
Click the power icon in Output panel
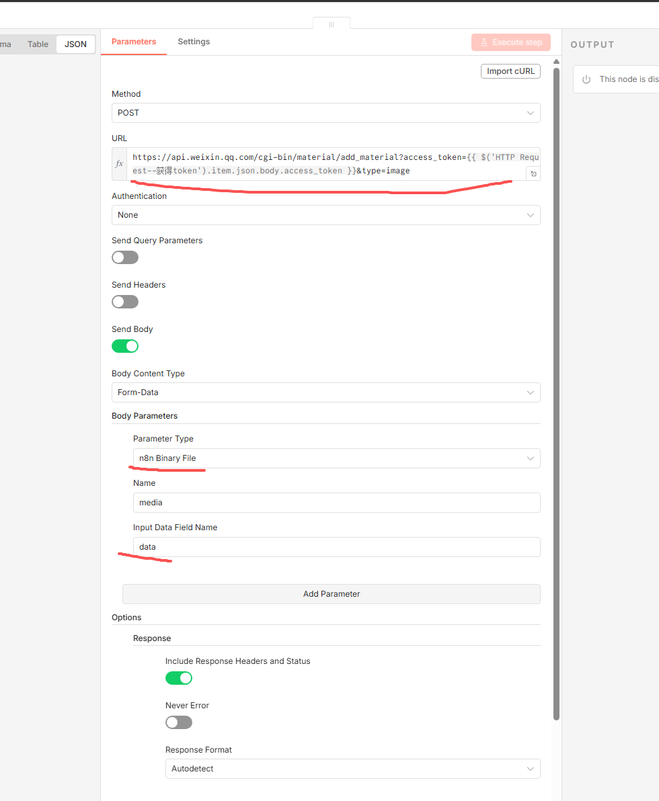[586, 79]
